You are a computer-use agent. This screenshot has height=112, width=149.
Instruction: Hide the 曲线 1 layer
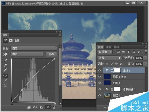point(100,70)
